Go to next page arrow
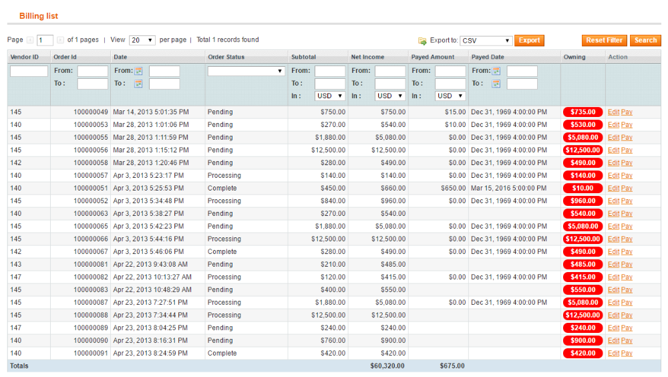Screen dimensions: 668x377 click(60, 40)
